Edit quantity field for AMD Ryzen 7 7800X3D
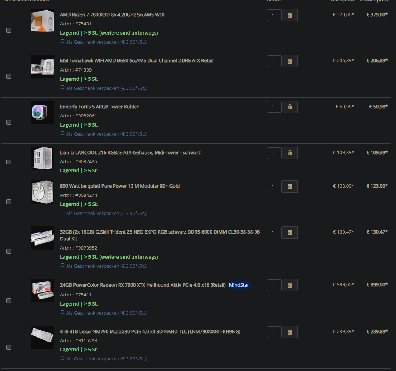396x371 pixels. coord(274,15)
